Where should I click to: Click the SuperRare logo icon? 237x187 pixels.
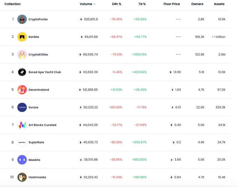tap(22, 142)
